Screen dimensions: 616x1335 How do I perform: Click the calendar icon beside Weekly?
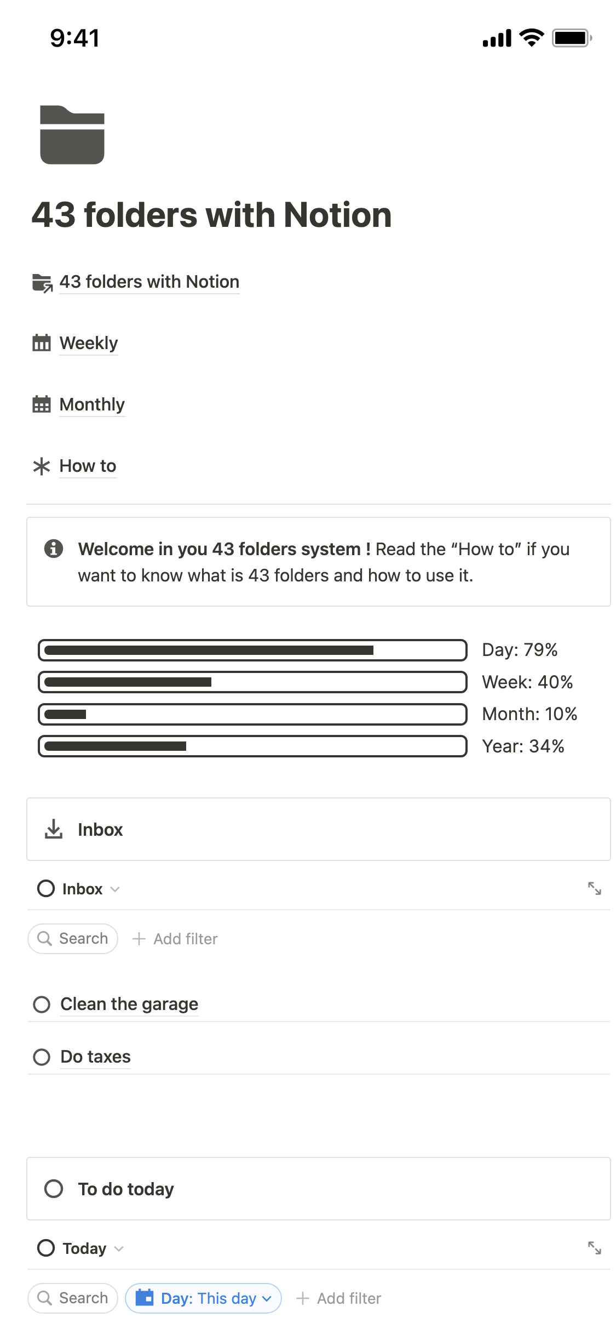point(42,343)
